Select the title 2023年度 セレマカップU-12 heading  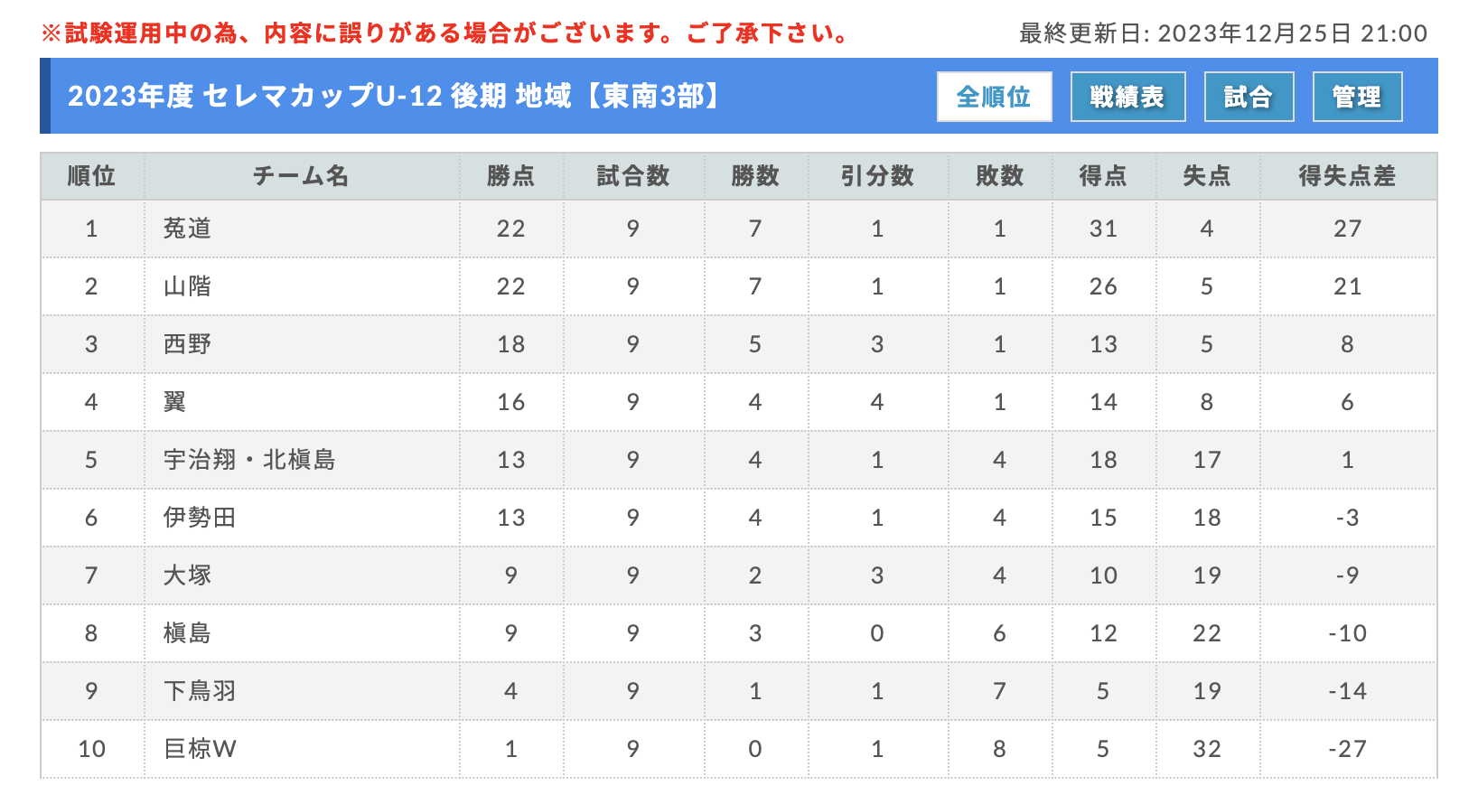396,96
